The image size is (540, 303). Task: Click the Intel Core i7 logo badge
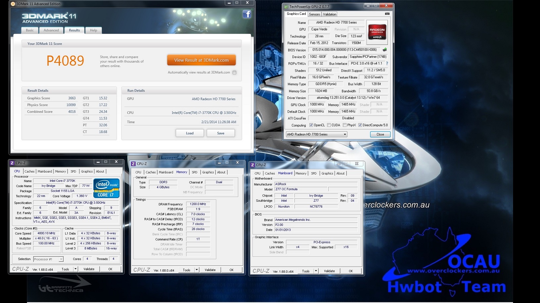pyautogui.click(x=106, y=188)
